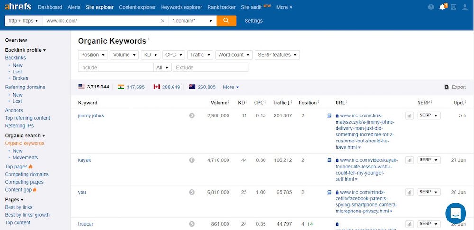Open Top pages in the sidebar

click(16, 167)
